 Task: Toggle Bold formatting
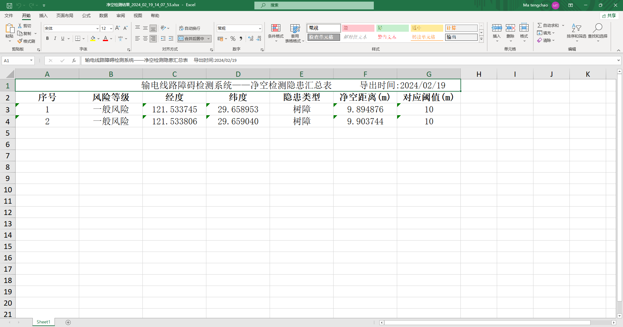tap(47, 39)
